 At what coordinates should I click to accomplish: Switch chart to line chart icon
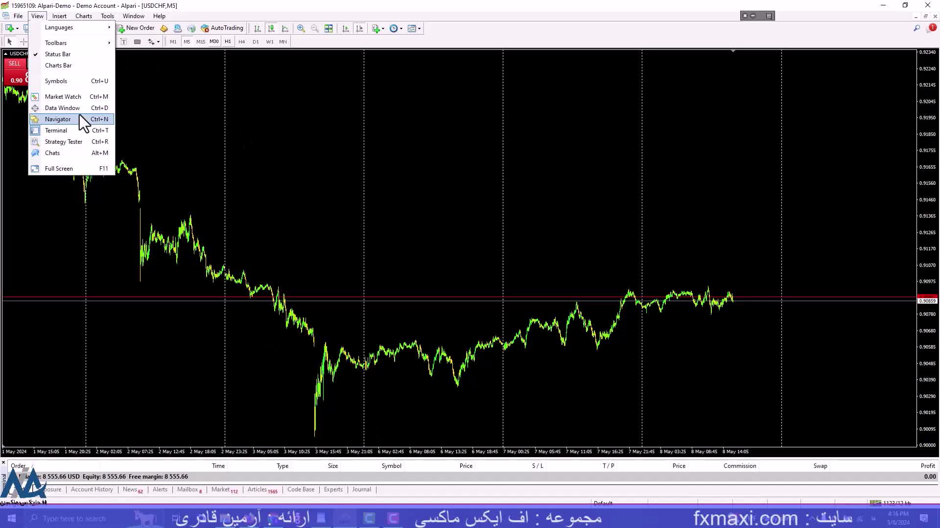tap(285, 28)
